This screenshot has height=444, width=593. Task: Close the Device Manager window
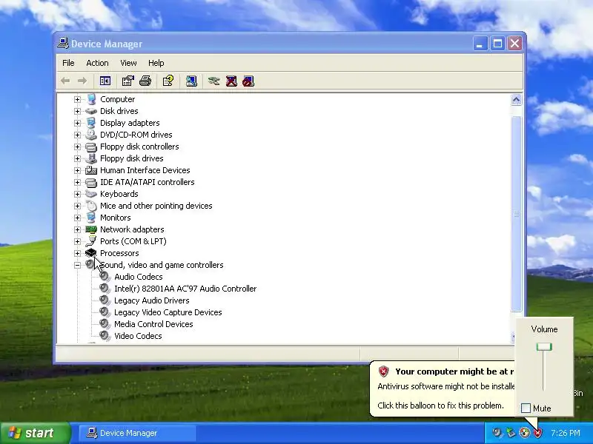coord(514,44)
